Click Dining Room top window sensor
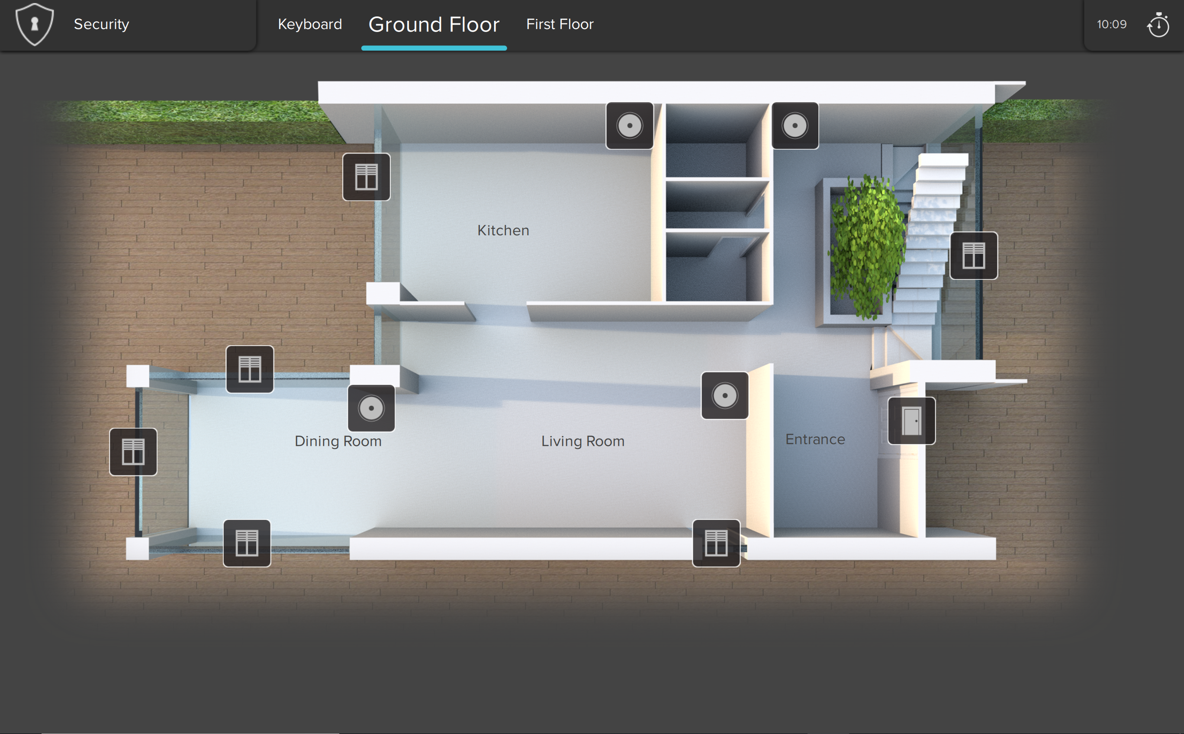 coord(250,369)
